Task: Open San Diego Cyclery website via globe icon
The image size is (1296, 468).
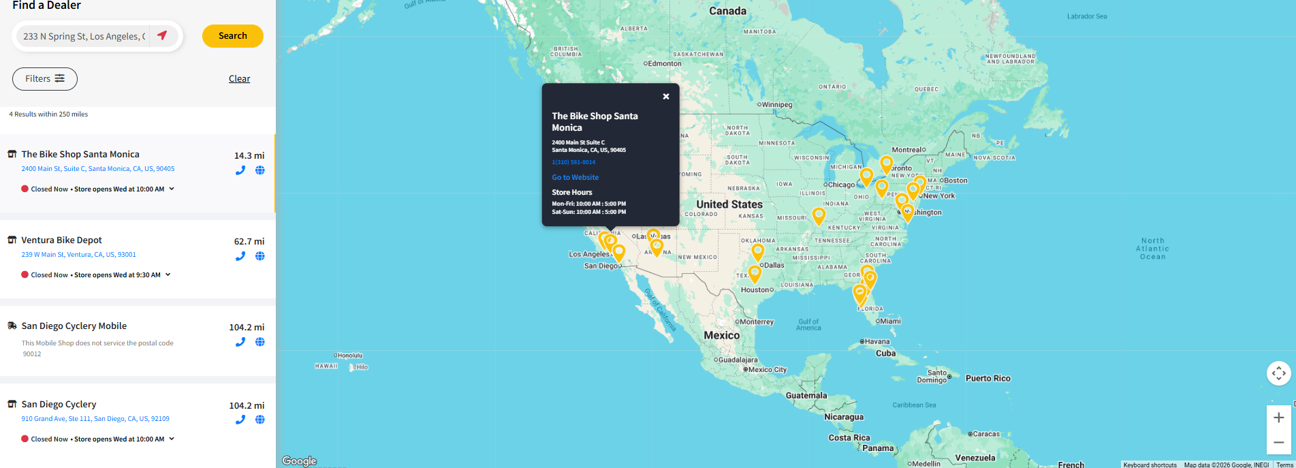Action: [x=259, y=419]
